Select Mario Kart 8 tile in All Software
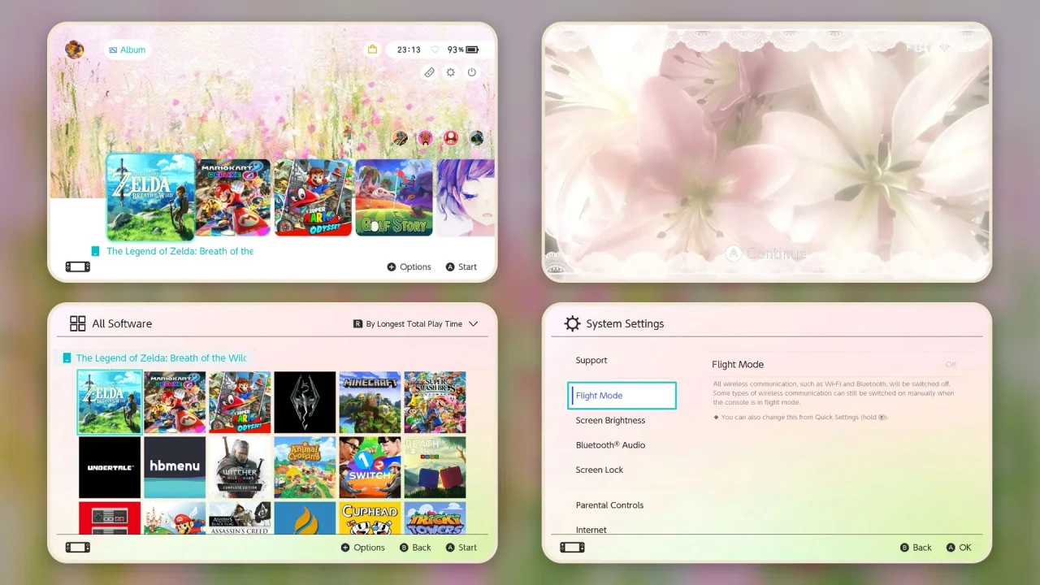 [175, 402]
